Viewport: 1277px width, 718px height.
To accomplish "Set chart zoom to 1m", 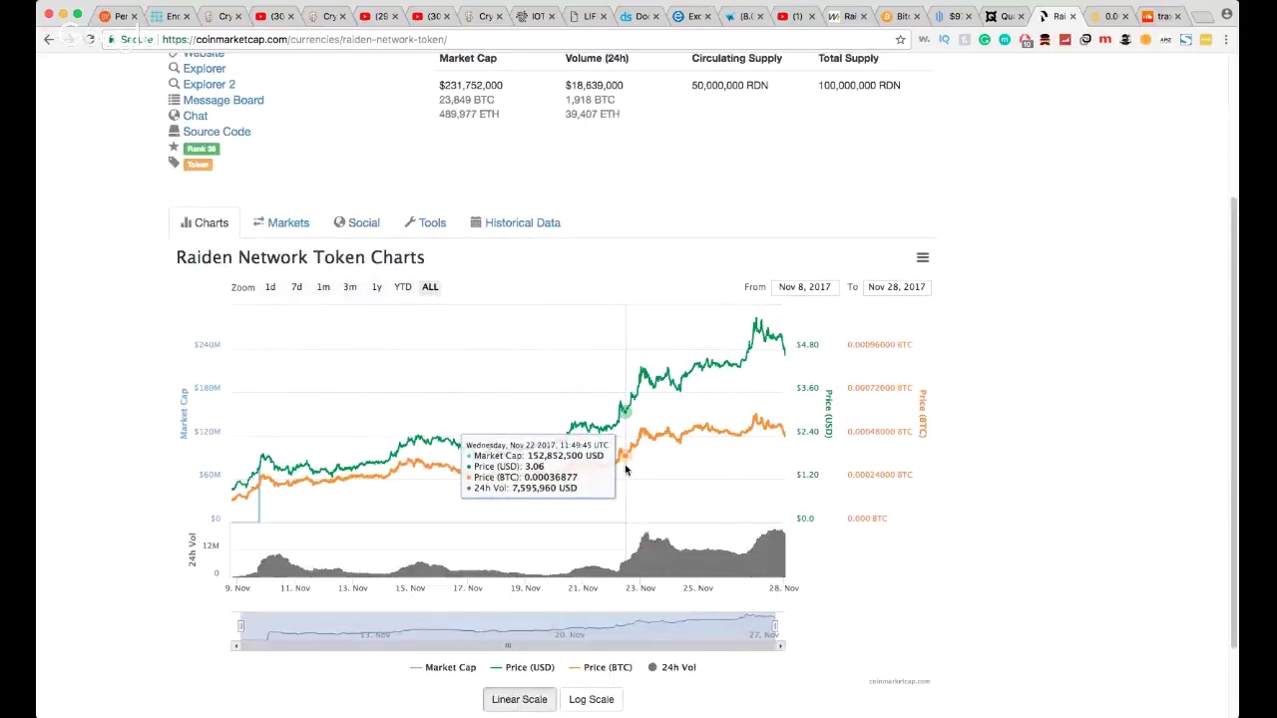I will click(x=323, y=287).
